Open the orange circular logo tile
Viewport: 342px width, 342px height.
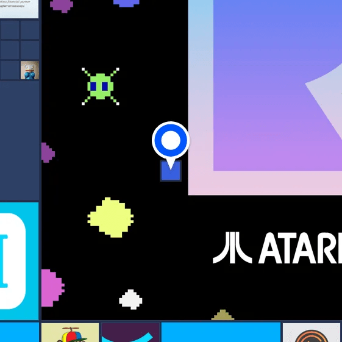pyautogui.click(x=312, y=332)
